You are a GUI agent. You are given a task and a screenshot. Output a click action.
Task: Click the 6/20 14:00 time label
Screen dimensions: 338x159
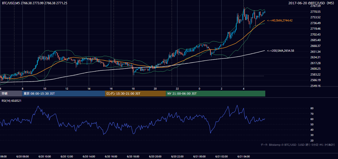(x=89, y=156)
